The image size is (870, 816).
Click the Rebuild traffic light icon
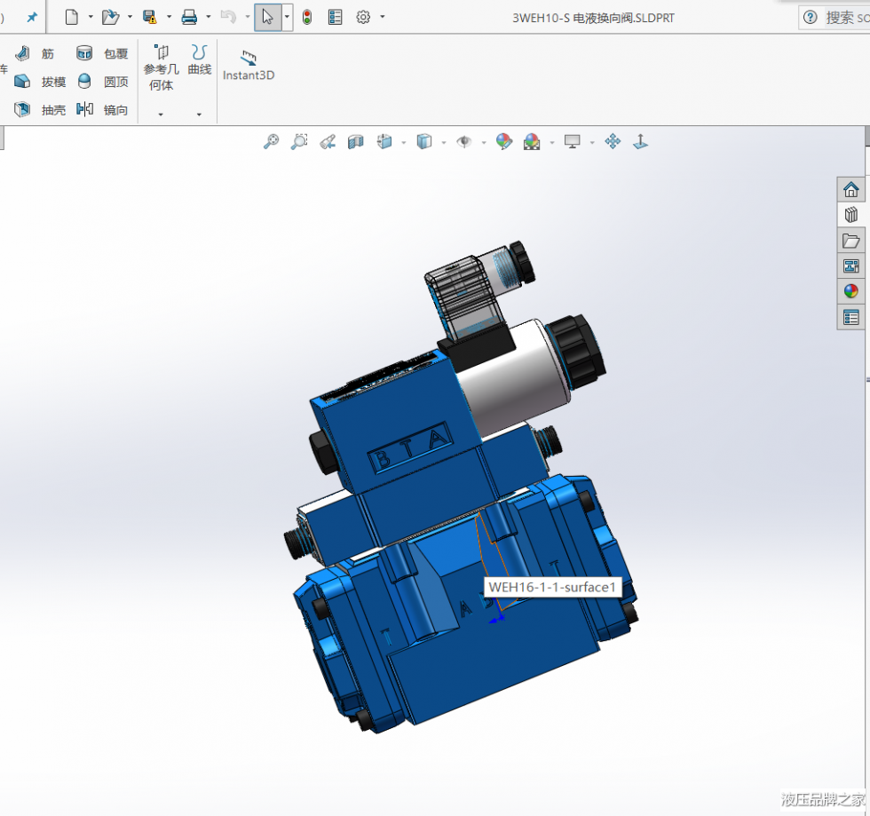pyautogui.click(x=307, y=17)
